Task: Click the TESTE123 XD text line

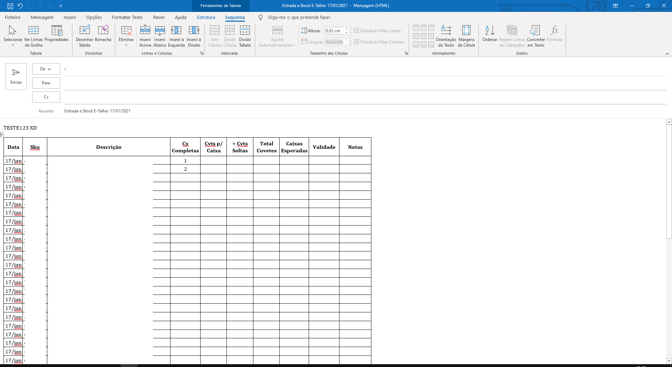Action: (x=20, y=128)
